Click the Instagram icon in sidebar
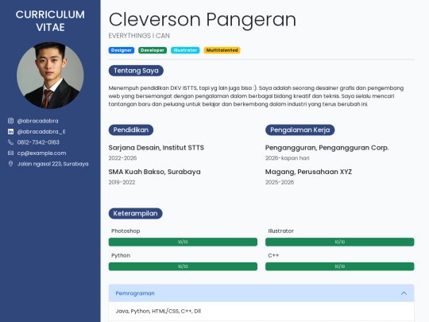This screenshot has width=429, height=322. click(10, 121)
